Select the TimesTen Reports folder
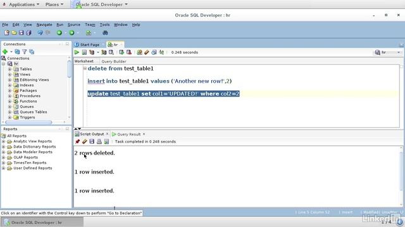 point(30,163)
